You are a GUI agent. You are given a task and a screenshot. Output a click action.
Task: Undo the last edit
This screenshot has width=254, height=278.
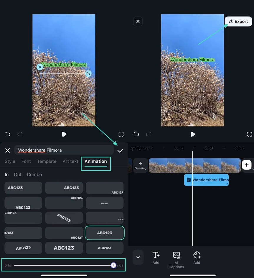(7, 134)
